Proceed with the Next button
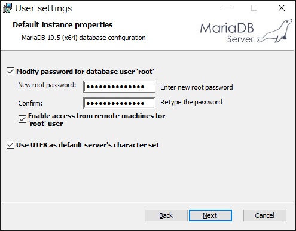This screenshot has height=231, width=296. (x=210, y=215)
